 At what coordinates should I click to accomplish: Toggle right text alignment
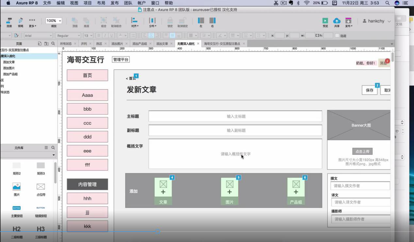(x=157, y=36)
